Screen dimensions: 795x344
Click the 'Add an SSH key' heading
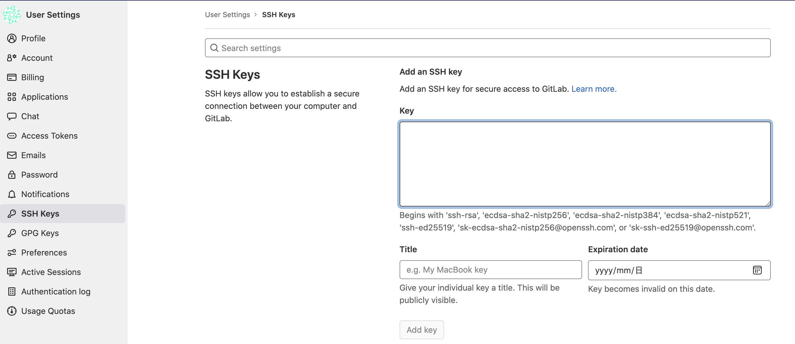pyautogui.click(x=431, y=71)
